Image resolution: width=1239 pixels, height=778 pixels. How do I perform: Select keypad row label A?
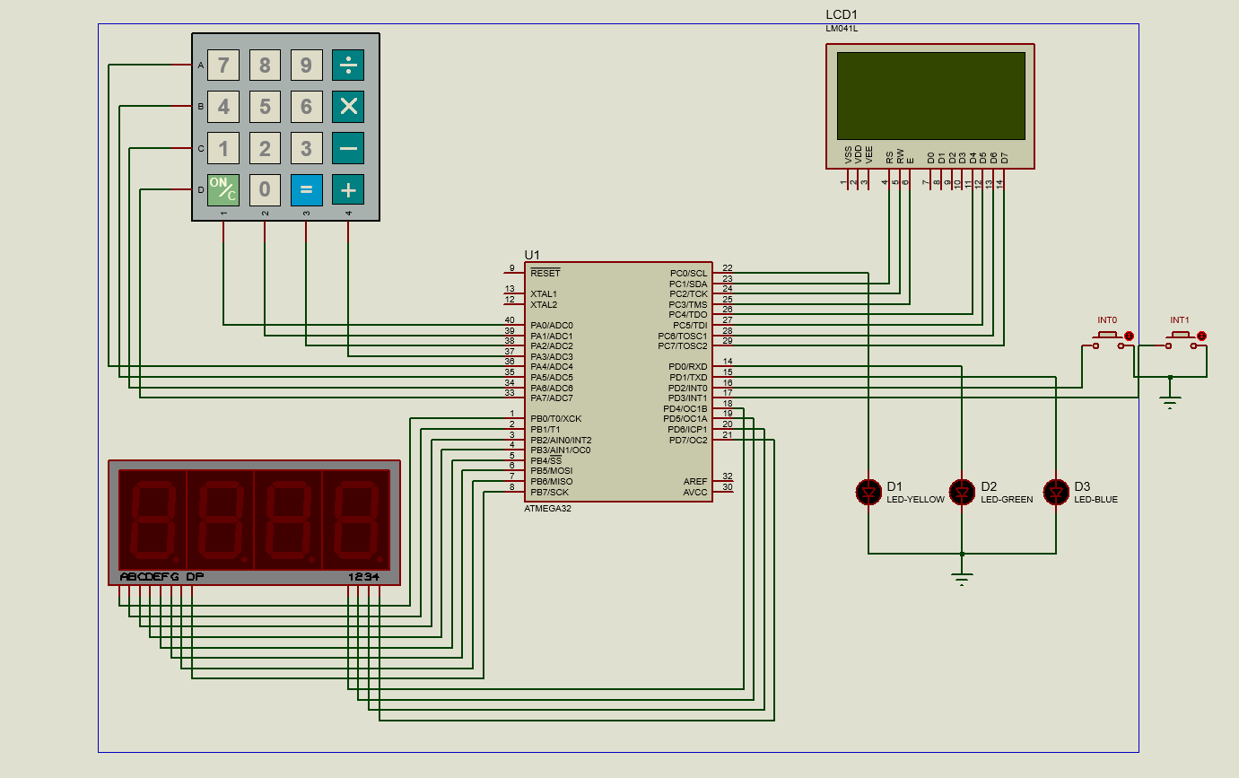[x=201, y=66]
